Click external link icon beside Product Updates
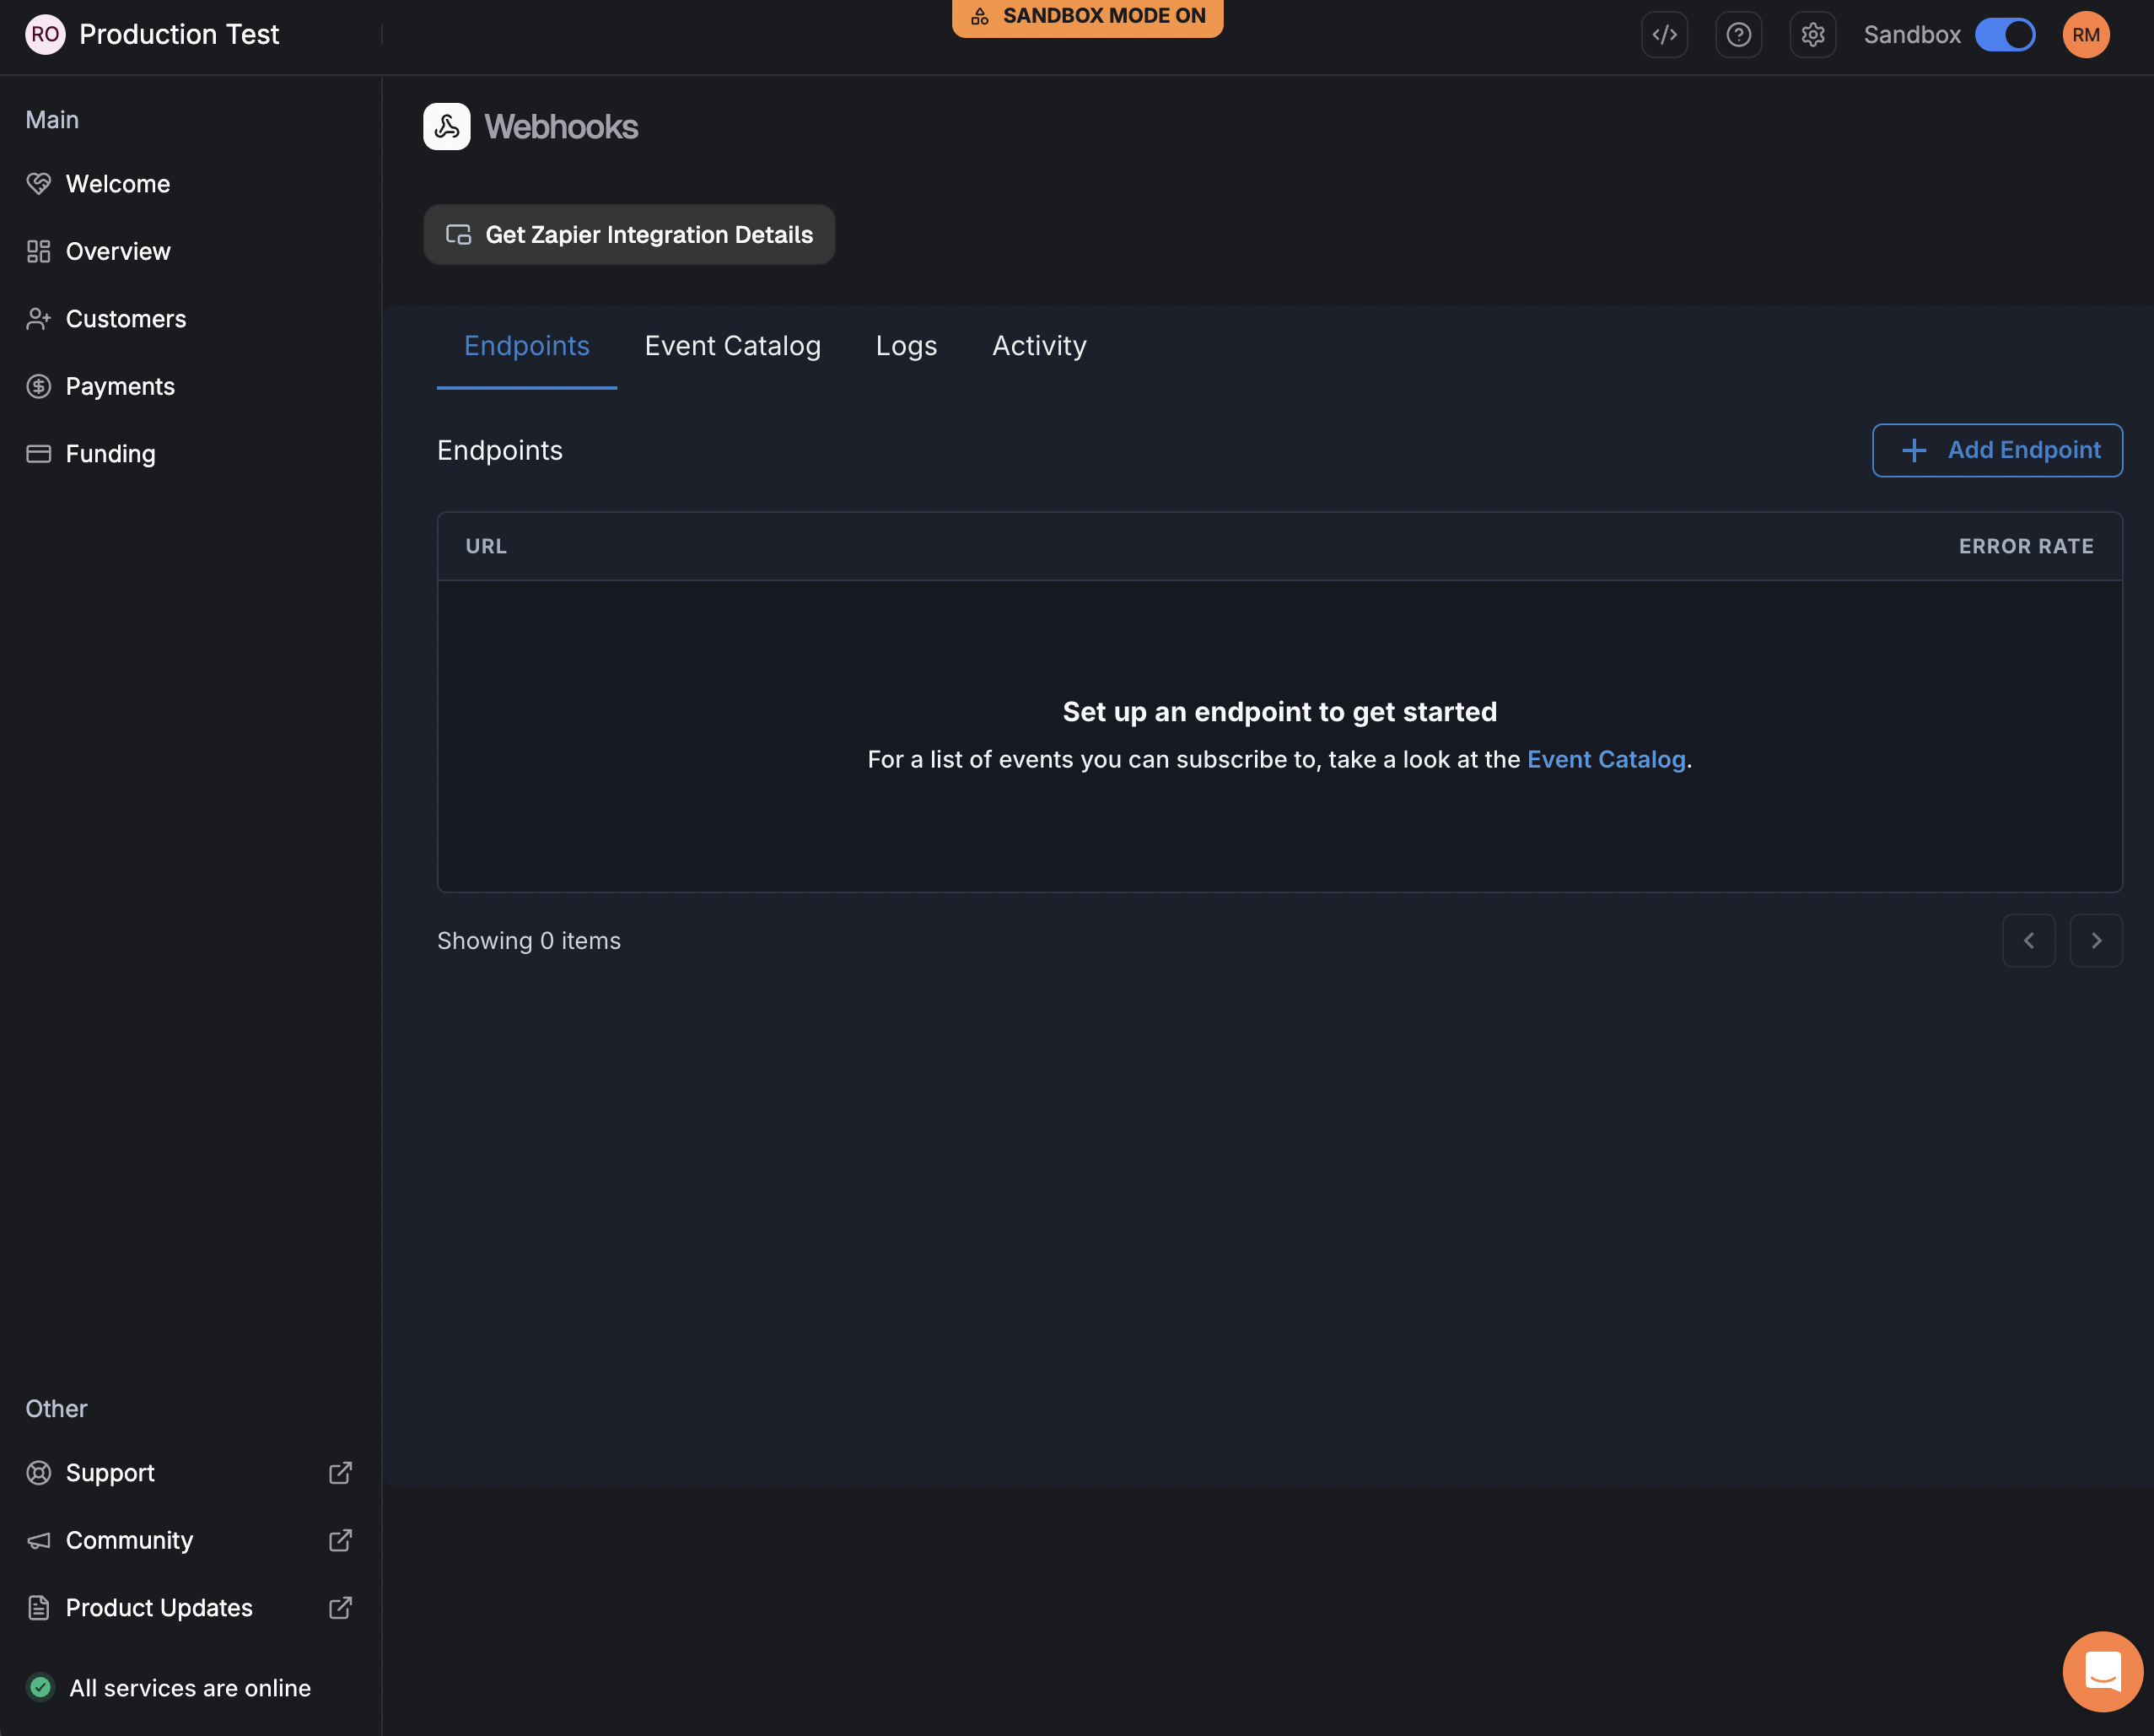This screenshot has height=1736, width=2154. coord(341,1608)
